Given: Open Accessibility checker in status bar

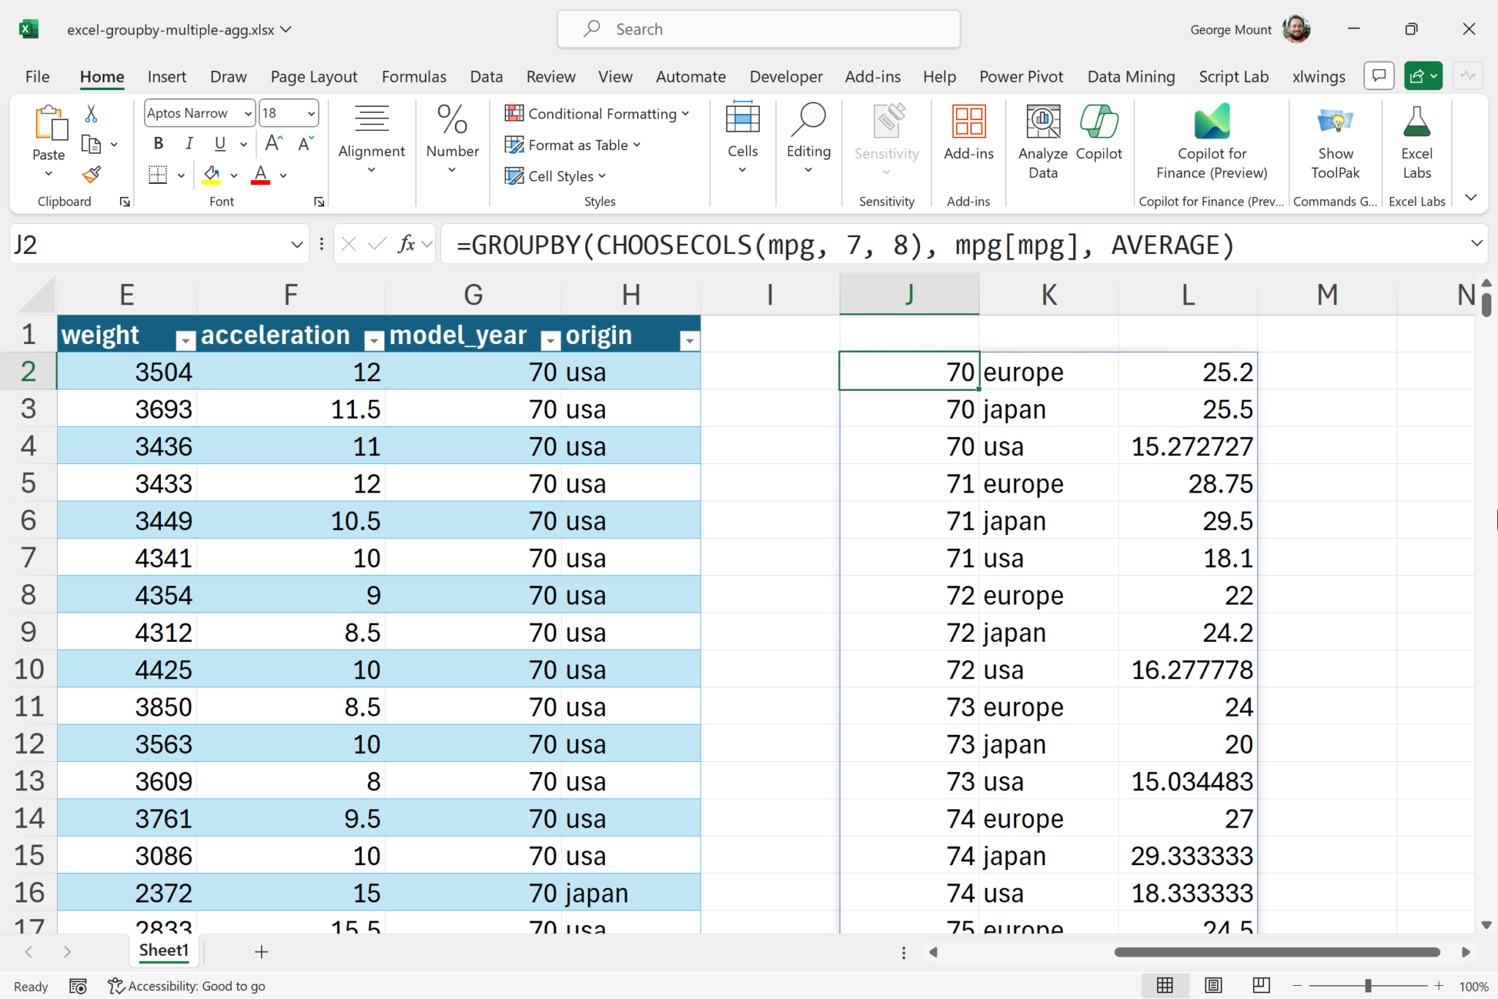Looking at the screenshot, I should click(187, 986).
